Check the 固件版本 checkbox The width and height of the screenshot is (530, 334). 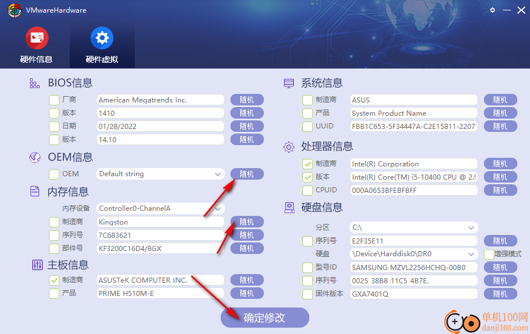click(x=308, y=294)
